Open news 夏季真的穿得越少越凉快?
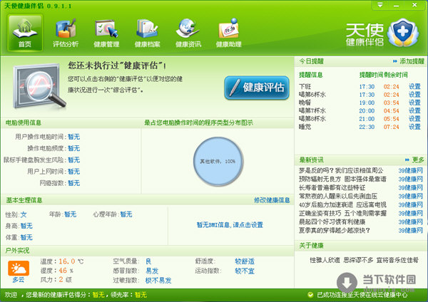The height and width of the screenshot is (302, 428). pos(335,230)
